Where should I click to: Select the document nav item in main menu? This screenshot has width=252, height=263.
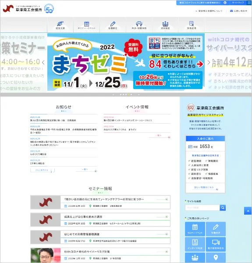192,25
